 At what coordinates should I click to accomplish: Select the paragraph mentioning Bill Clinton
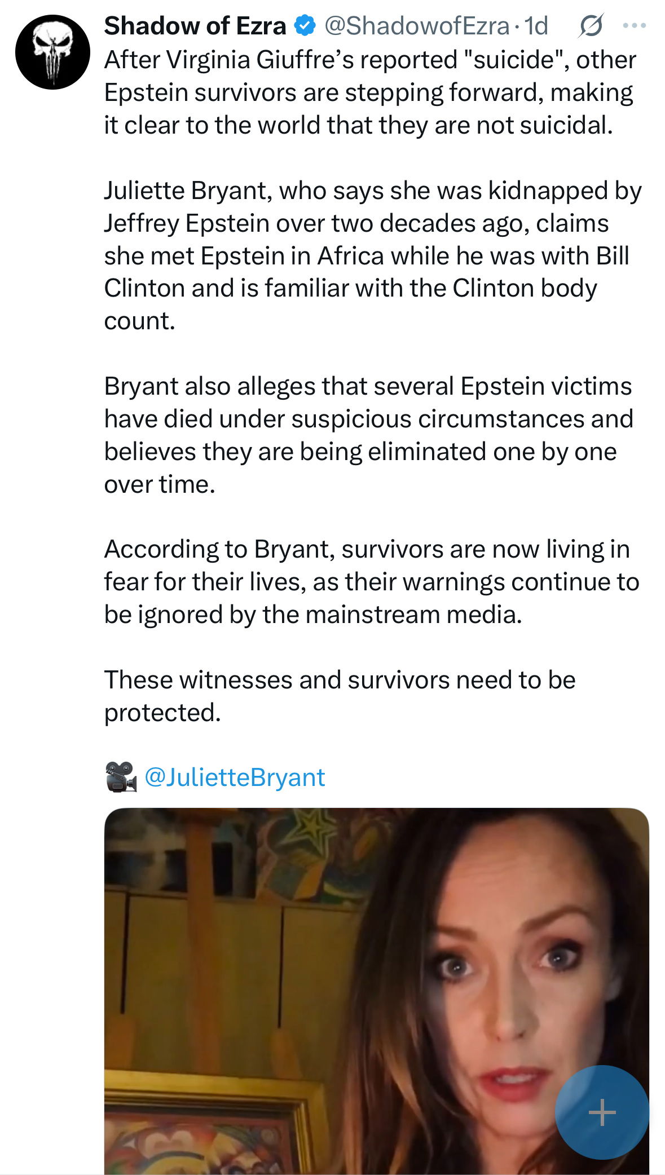tap(372, 255)
